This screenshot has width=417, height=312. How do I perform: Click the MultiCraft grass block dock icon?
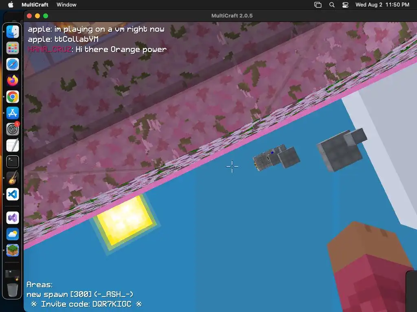(13, 250)
